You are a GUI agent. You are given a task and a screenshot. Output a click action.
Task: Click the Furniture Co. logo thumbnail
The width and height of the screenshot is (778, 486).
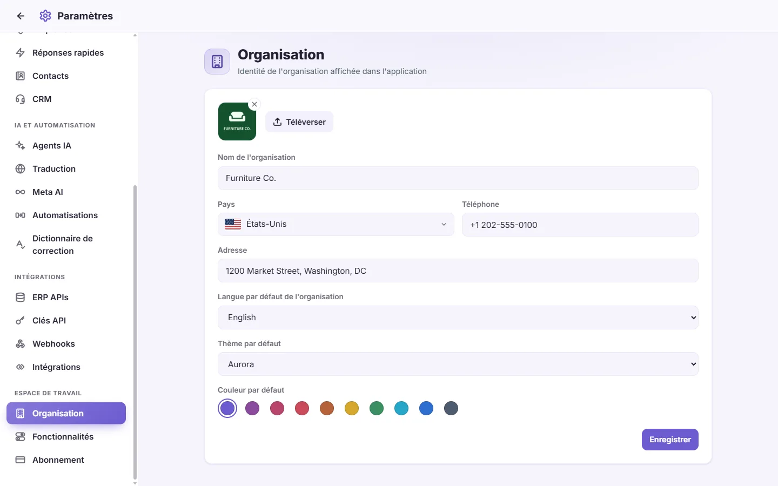pyautogui.click(x=237, y=122)
